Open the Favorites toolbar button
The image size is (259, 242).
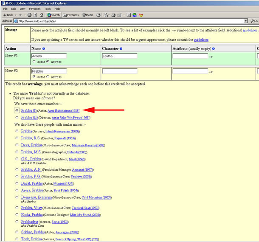tap(71, 15)
